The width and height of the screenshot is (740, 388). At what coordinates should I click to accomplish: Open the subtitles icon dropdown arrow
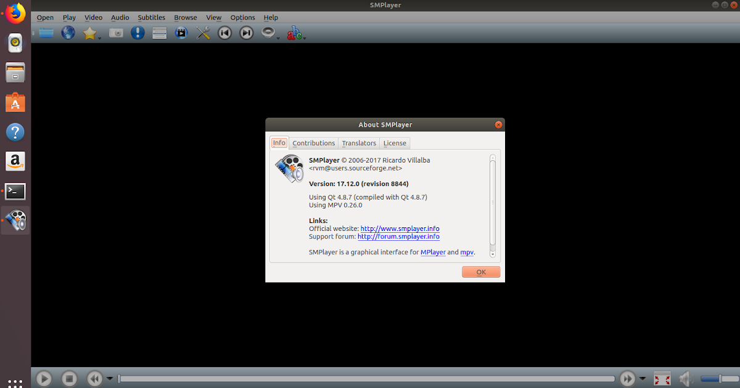coord(303,37)
